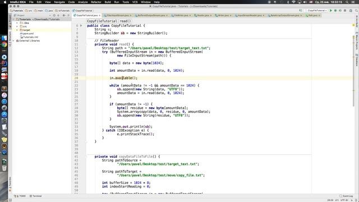Viewport: 359px width, 202px height.
Task: Click the run gutter arrow beside class CopyFileTutorial
Action: 81,26
